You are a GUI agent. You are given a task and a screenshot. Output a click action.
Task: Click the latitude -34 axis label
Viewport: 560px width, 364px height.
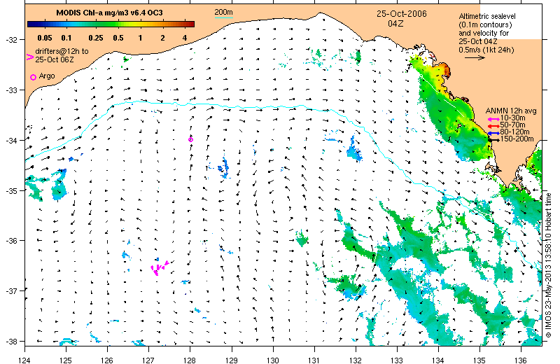[x=10, y=141]
